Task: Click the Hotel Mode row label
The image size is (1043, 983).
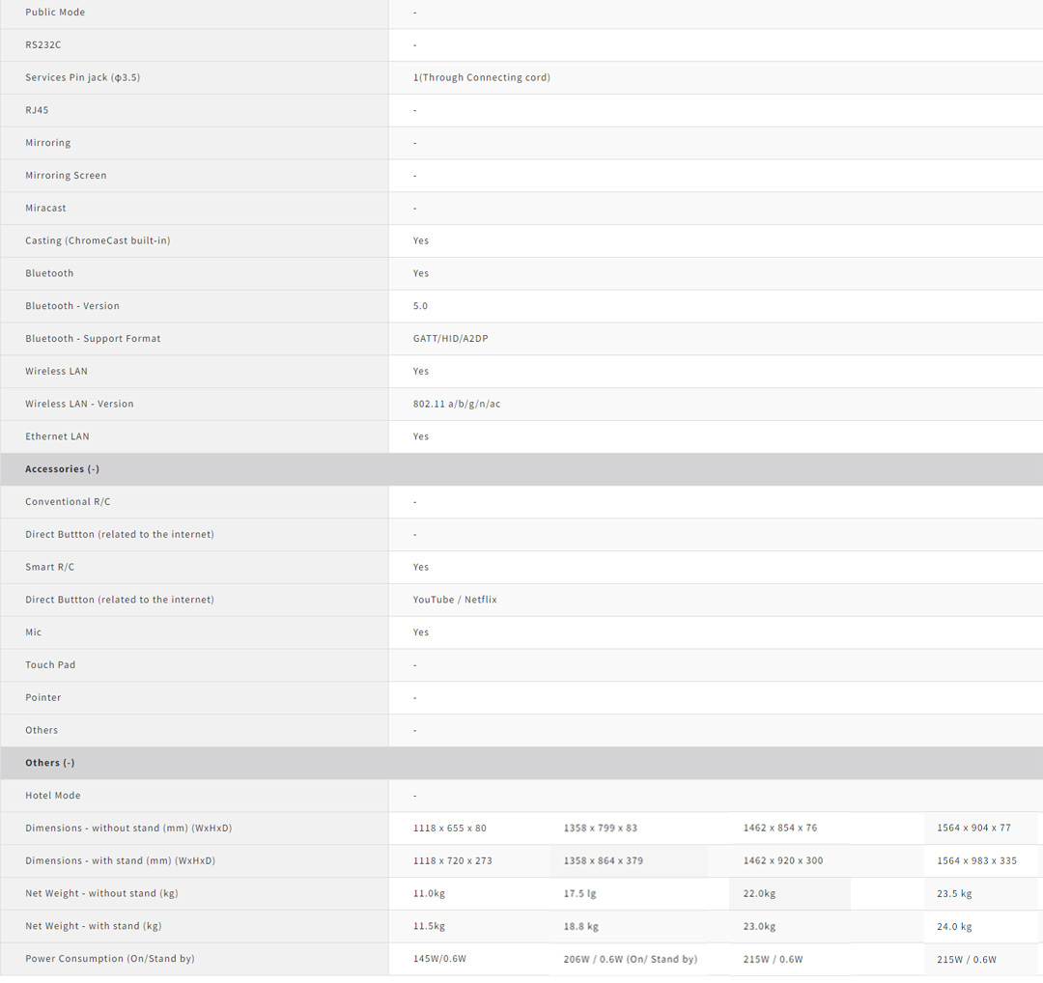Action: (53, 796)
